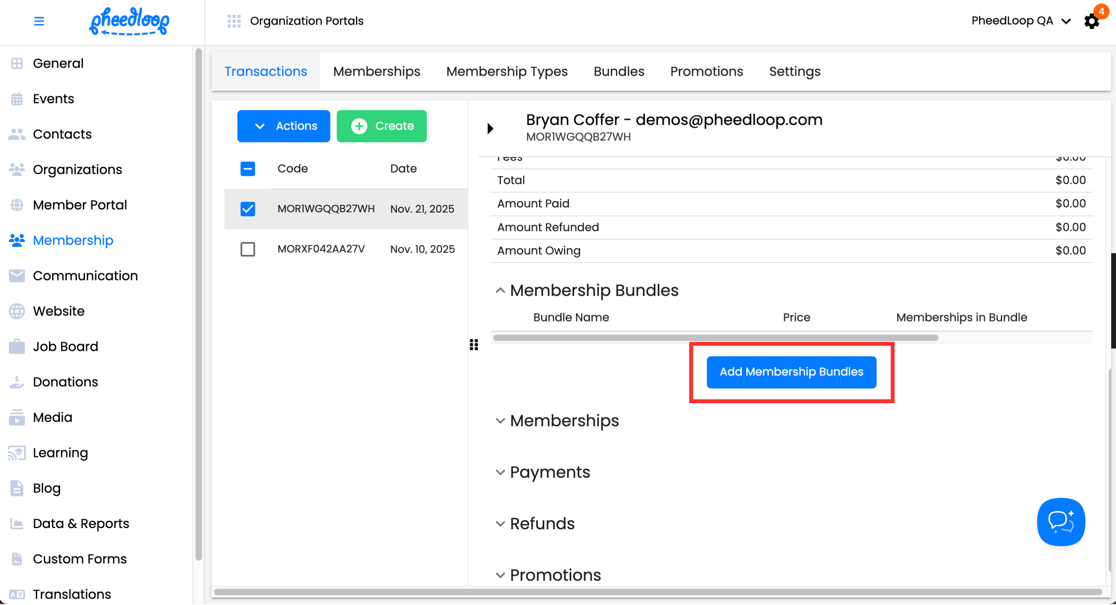Toggle the select-all header checkbox
The image size is (1116, 605).
[x=248, y=169]
